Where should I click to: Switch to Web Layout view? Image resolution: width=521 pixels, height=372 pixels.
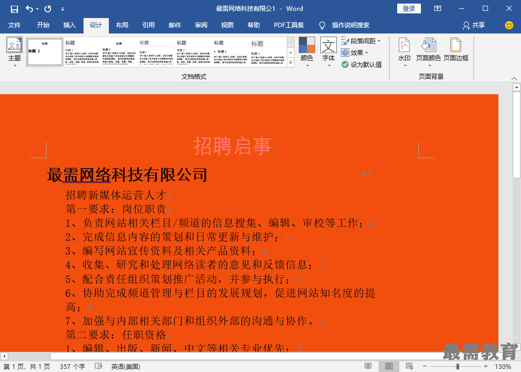[410, 366]
